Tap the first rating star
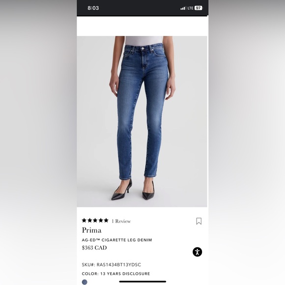The height and width of the screenshot is (285, 285). (x=84, y=221)
